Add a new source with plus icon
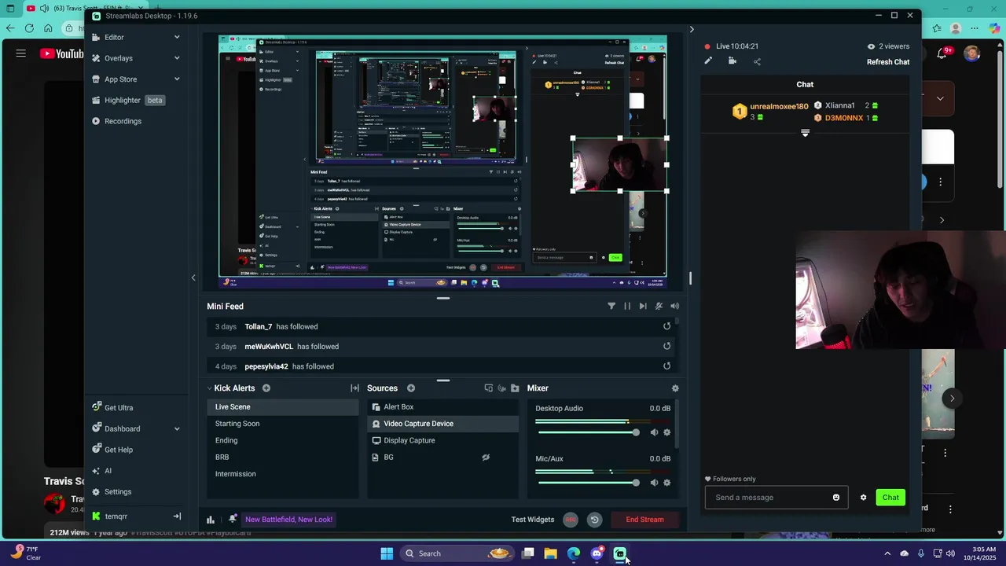Viewport: 1006px width, 566px height. (x=411, y=388)
